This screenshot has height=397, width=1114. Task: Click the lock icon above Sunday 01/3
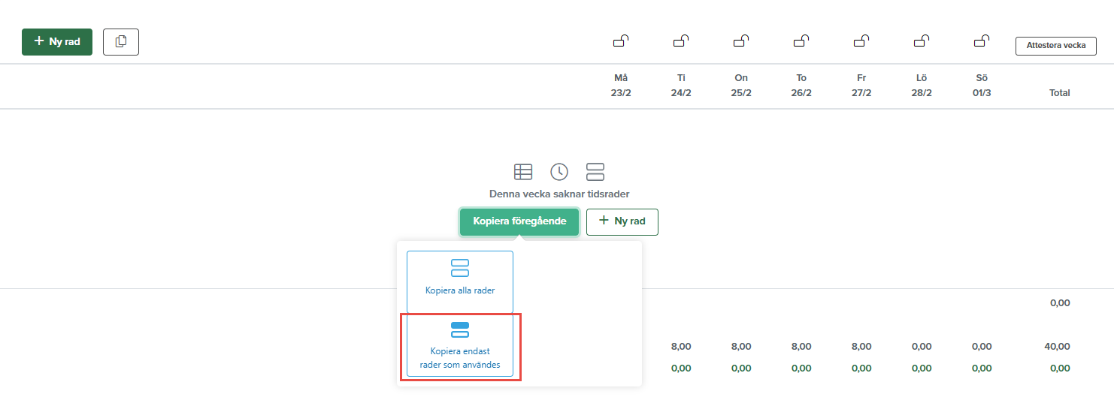981,41
